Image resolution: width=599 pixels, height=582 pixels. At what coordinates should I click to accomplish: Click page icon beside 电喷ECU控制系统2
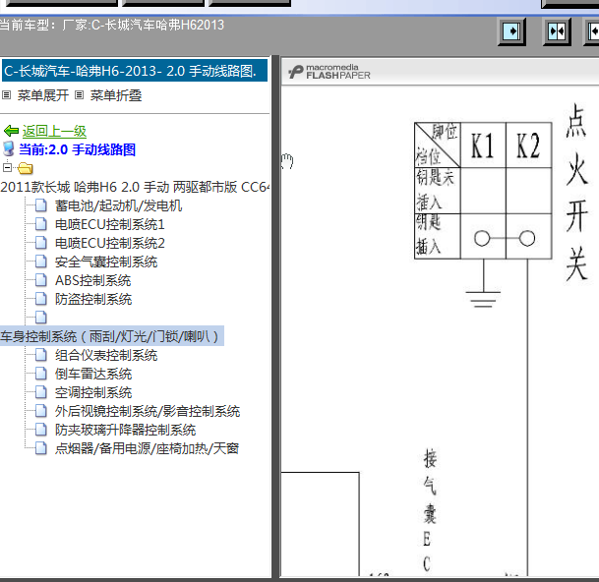tap(41, 243)
